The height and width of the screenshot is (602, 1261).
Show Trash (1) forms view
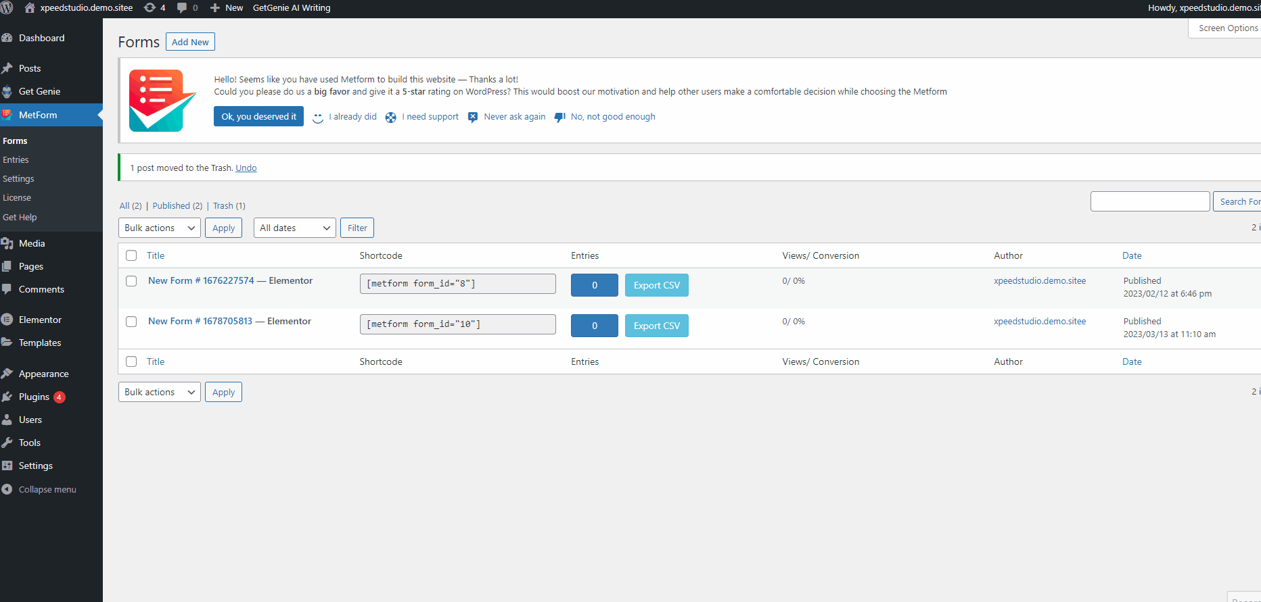(x=229, y=205)
